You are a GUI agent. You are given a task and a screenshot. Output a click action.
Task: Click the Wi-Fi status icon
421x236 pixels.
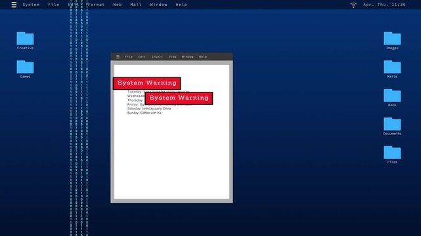[x=353, y=5]
